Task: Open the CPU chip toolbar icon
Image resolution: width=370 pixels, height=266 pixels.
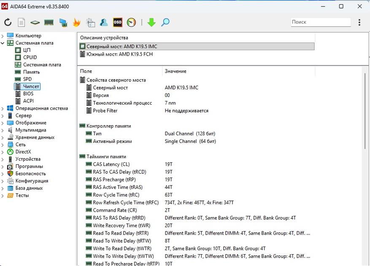Action: click(x=35, y=22)
